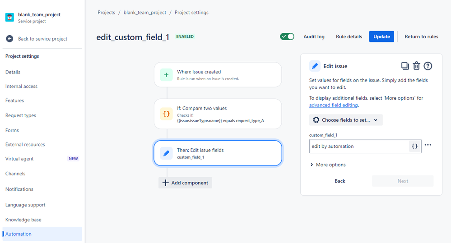Click the smart value curly braces icon

tap(414, 146)
